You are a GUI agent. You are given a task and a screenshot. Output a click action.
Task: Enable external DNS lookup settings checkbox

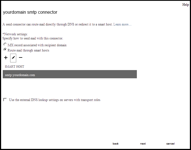(x=5, y=100)
